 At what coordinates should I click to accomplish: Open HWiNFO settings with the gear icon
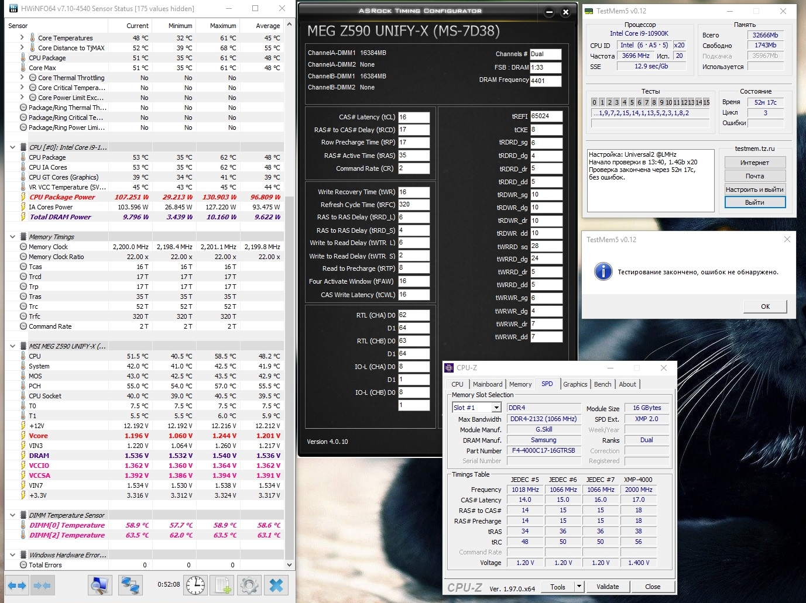249,585
